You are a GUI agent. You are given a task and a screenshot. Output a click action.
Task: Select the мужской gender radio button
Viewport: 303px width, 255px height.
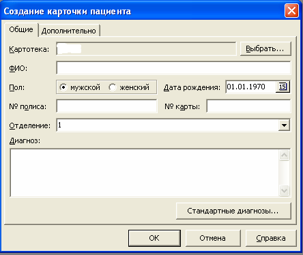(63, 87)
